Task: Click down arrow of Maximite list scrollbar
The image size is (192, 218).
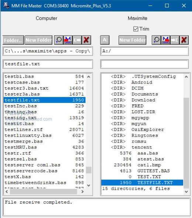Action: point(186,192)
